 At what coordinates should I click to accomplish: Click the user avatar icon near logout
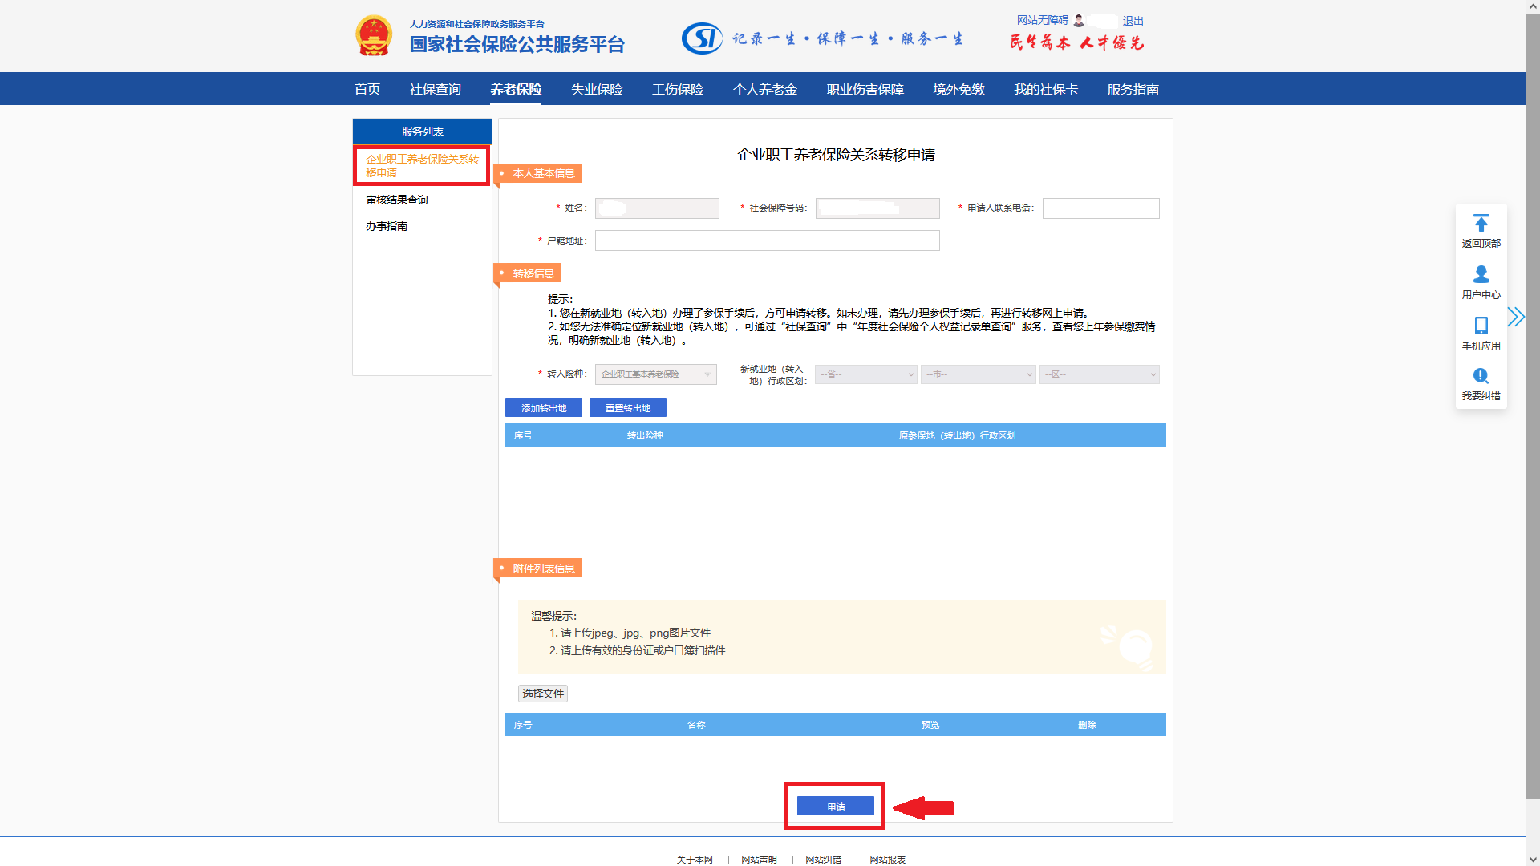1079,21
